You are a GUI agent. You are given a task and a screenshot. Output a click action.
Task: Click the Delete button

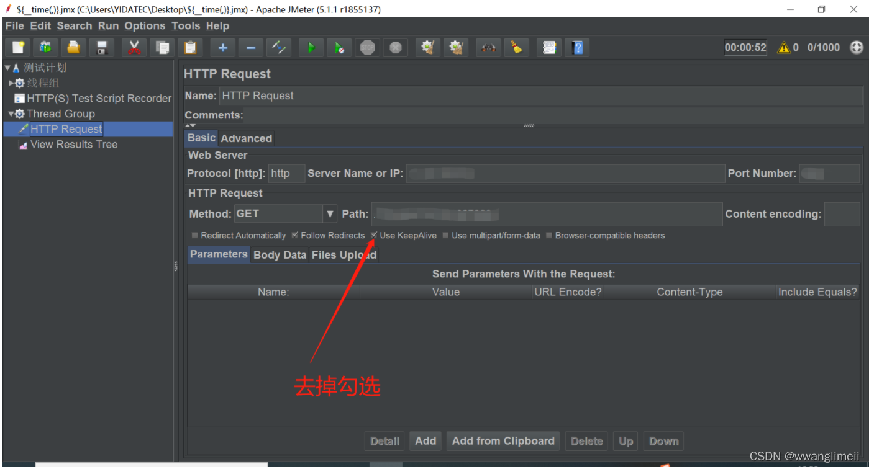point(586,441)
